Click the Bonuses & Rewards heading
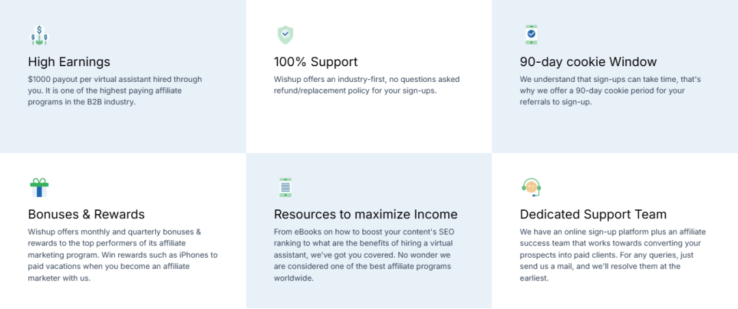This screenshot has height=309, width=738. (86, 215)
